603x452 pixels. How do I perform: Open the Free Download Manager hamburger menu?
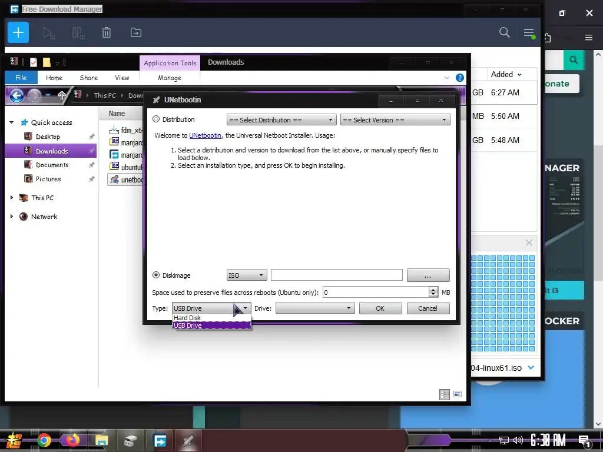tap(529, 33)
